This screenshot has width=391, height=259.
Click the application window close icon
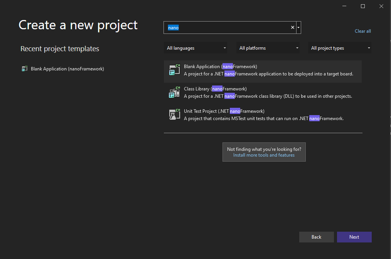pos(381,6)
